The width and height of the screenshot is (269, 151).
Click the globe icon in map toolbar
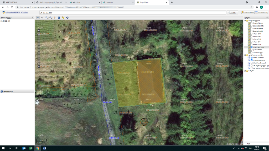[x=67, y=18]
